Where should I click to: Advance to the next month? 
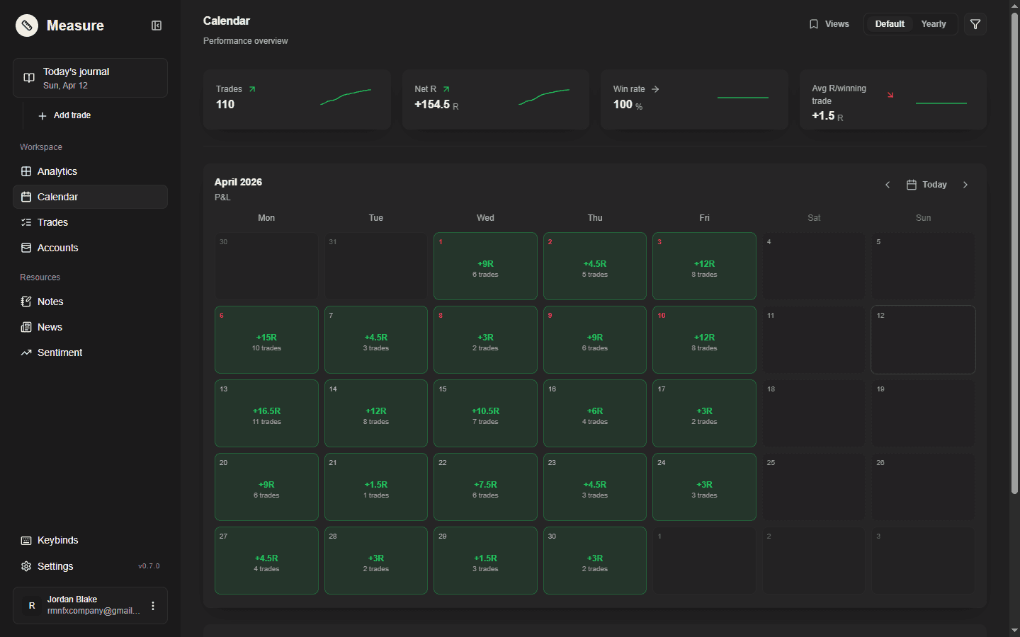(965, 184)
